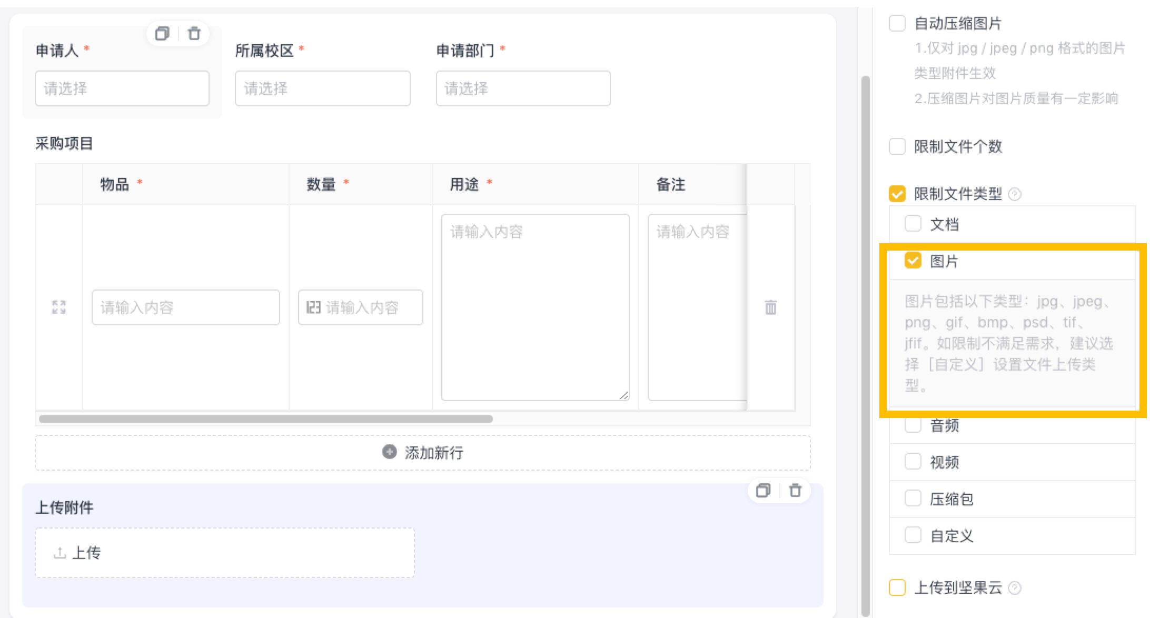The image size is (1150, 618).
Task: Open the 申请人 select dropdown
Action: coord(122,88)
